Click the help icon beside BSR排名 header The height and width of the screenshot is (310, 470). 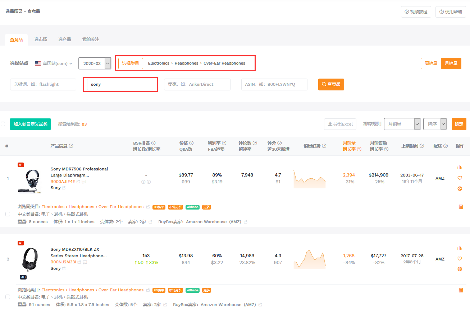point(153,143)
